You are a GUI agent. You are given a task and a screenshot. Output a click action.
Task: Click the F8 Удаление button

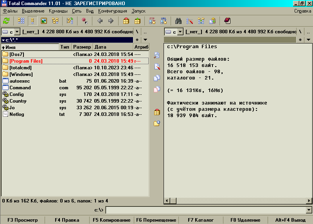tap(245, 220)
